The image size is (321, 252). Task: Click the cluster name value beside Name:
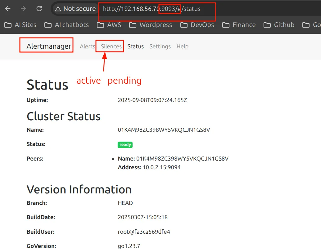click(x=164, y=130)
